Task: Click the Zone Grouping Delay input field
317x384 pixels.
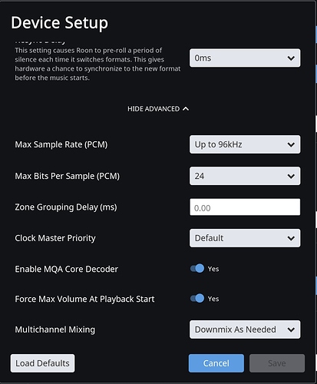Action: tap(245, 207)
